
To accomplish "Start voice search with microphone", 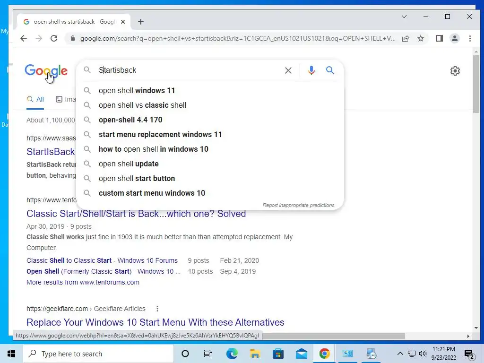I will [x=311, y=70].
